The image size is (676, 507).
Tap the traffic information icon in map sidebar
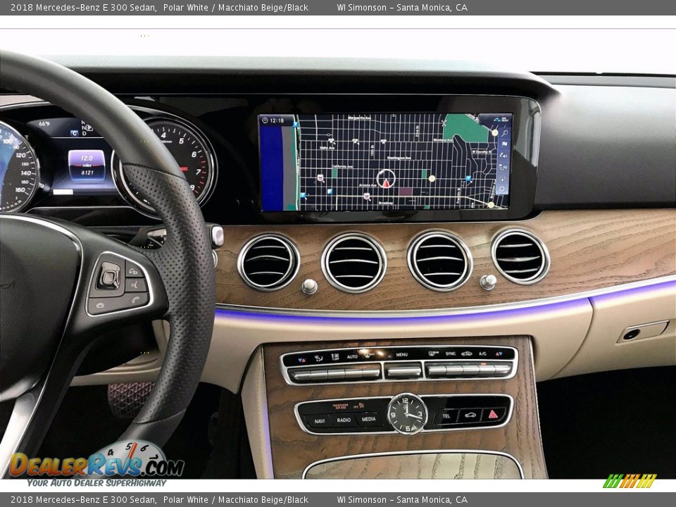[503, 167]
